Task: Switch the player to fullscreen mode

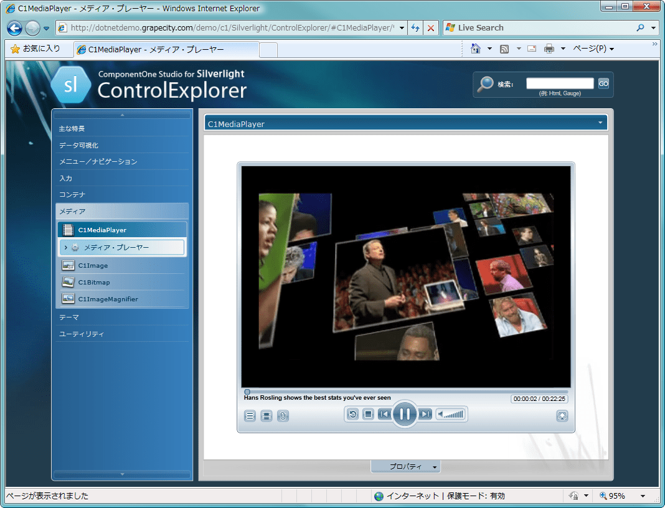Action: [x=562, y=415]
